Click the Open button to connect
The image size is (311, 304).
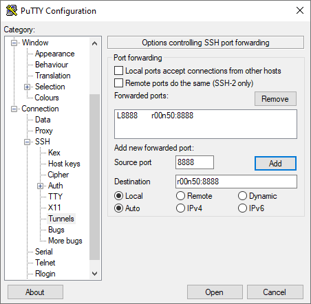tap(215, 292)
